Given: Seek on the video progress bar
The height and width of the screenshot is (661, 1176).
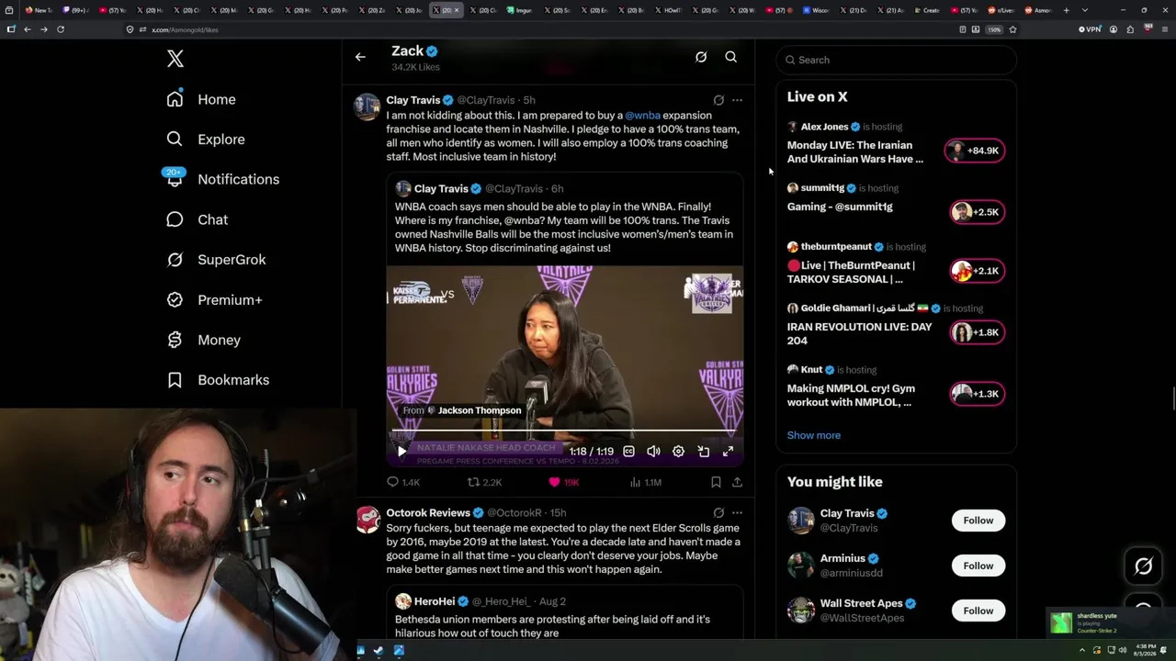Looking at the screenshot, I should pyautogui.click(x=564, y=431).
